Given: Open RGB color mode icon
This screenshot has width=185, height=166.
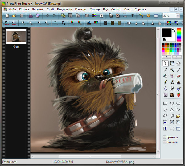Looking at the screenshot, I should [94, 16].
